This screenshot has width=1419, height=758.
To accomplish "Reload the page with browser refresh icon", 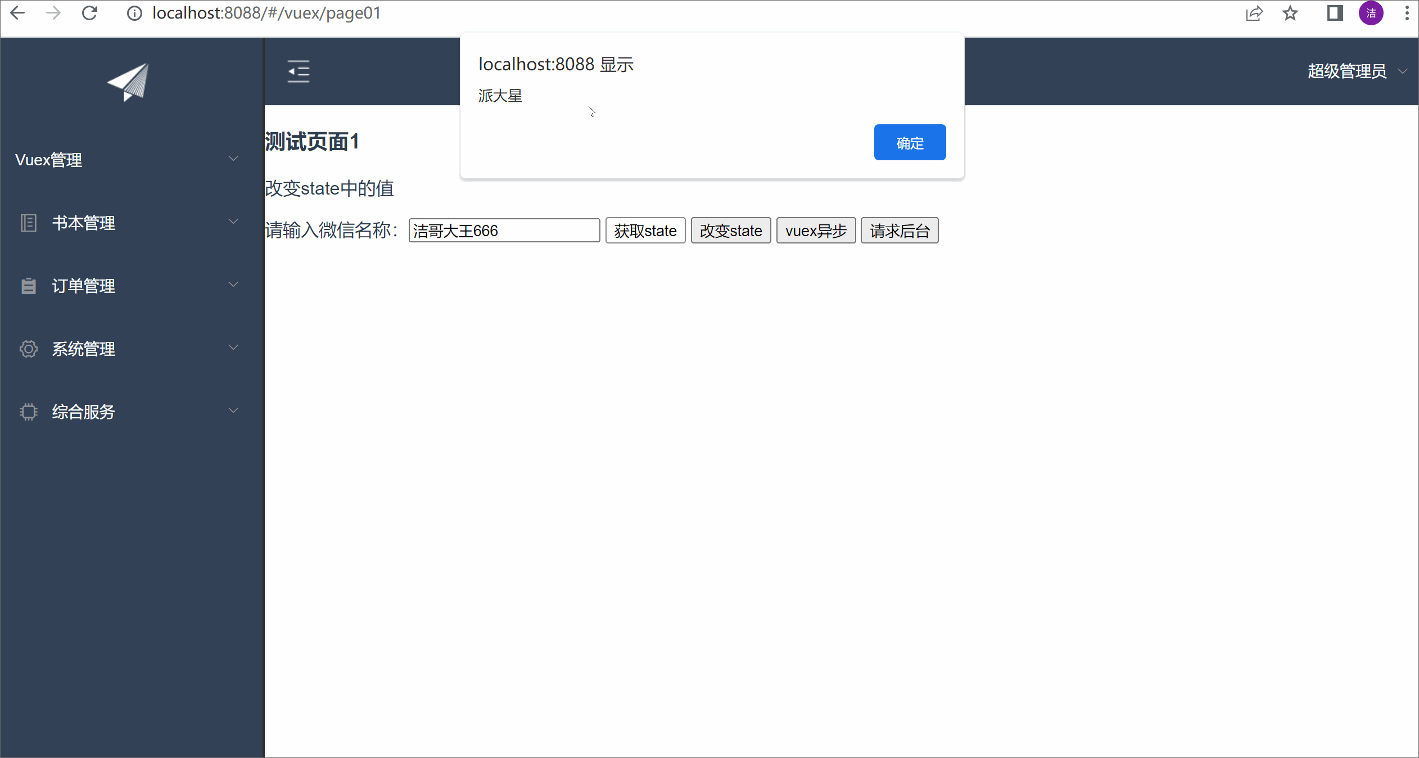I will (x=90, y=13).
